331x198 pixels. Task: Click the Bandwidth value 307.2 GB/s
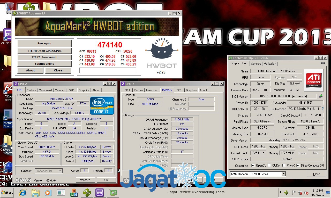coord(310,134)
